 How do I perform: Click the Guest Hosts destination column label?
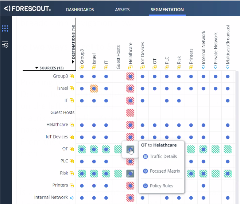[118, 57]
